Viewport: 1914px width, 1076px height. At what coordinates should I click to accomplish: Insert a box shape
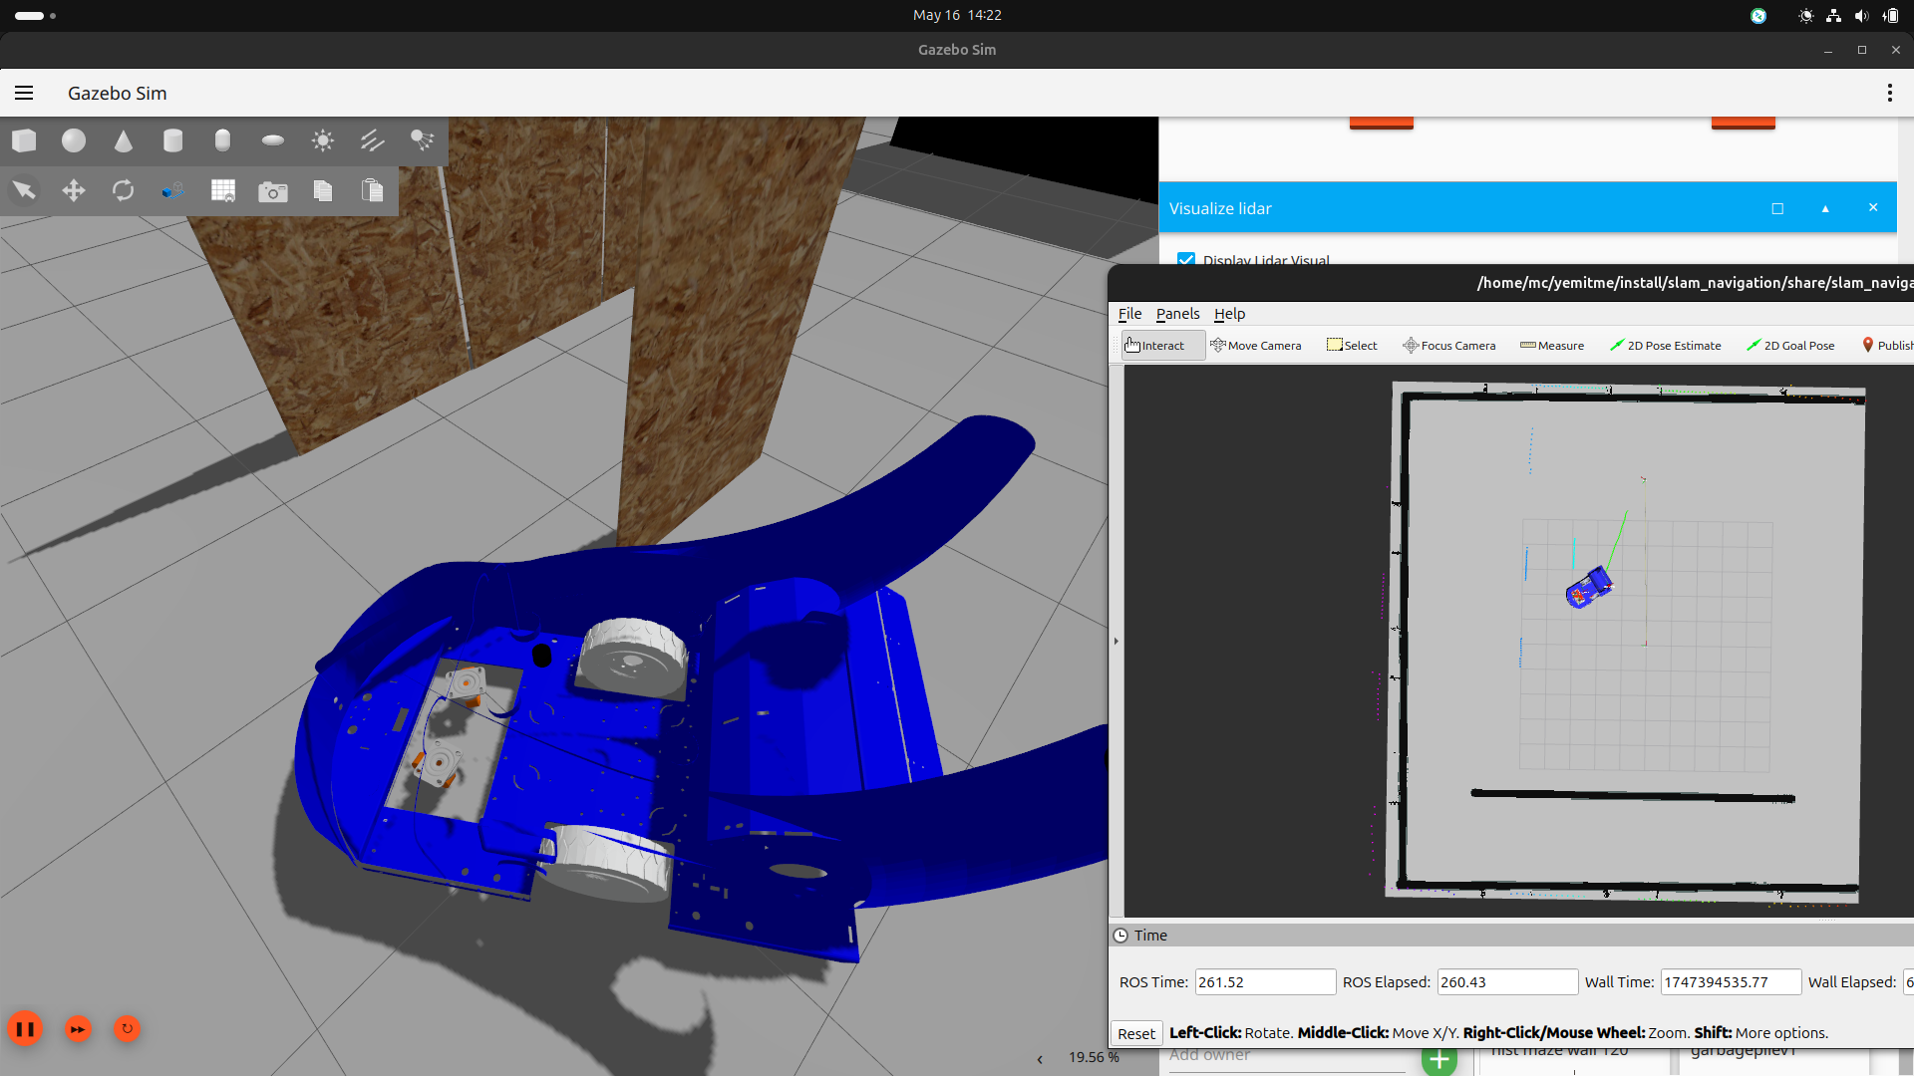24,140
